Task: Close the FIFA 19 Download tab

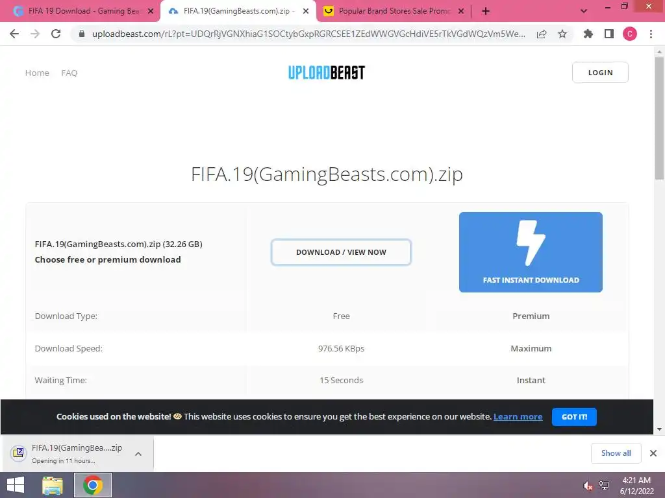Action: point(151,12)
